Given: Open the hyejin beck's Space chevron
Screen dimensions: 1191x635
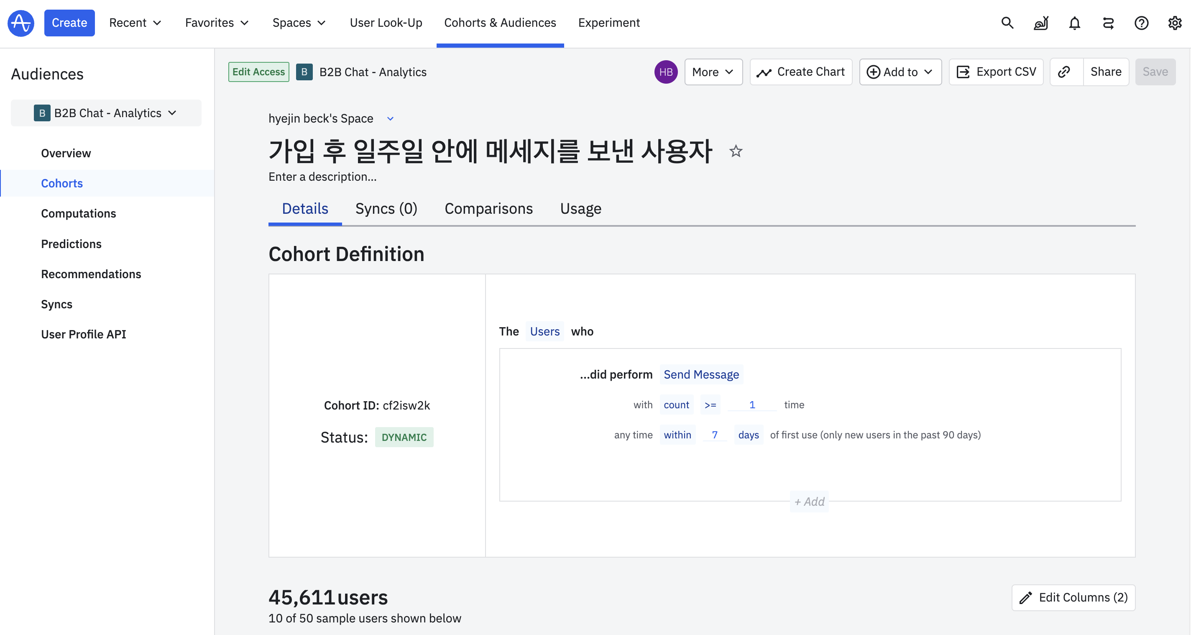Looking at the screenshot, I should [390, 119].
